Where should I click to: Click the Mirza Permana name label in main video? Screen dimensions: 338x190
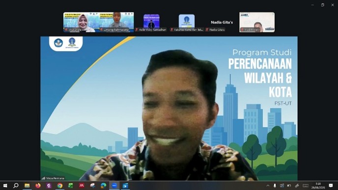(55, 178)
